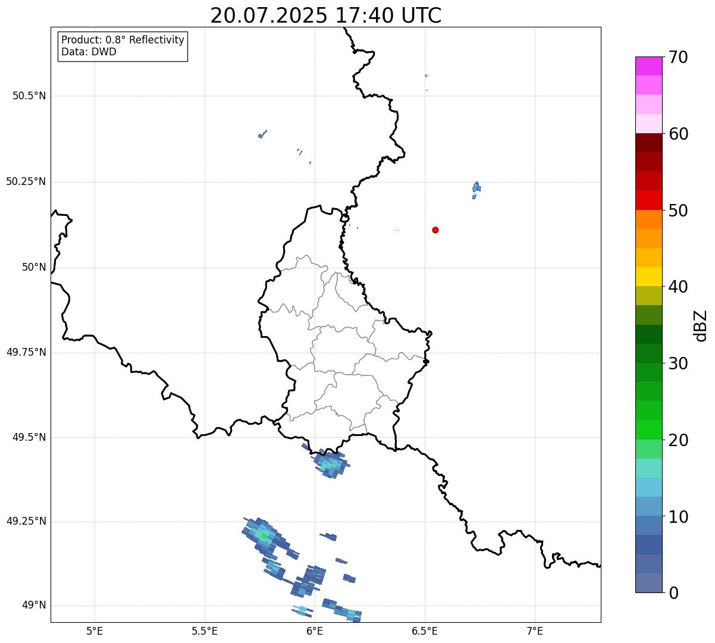
Task: Click the longitude label 6°E
Action: (x=315, y=631)
